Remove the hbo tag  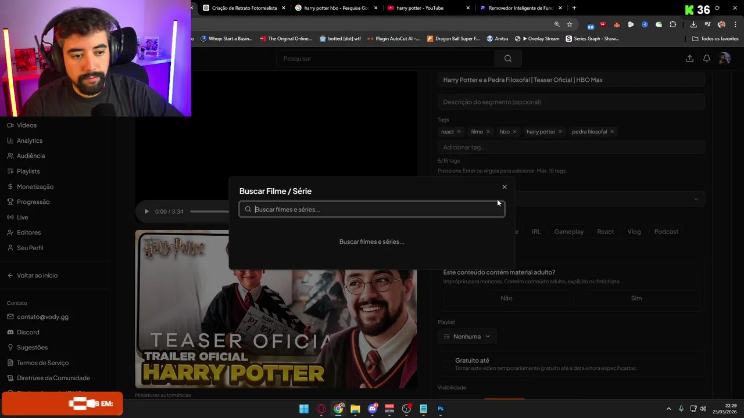514,132
